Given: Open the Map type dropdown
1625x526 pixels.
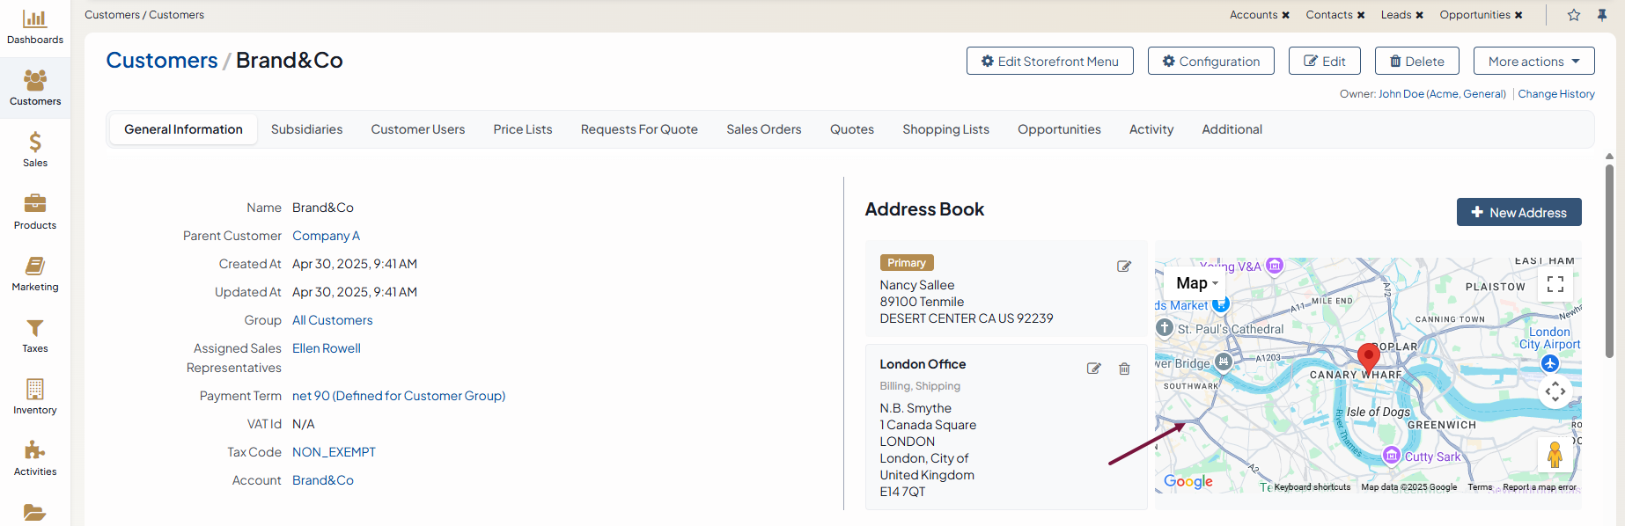Looking at the screenshot, I should pyautogui.click(x=1196, y=283).
